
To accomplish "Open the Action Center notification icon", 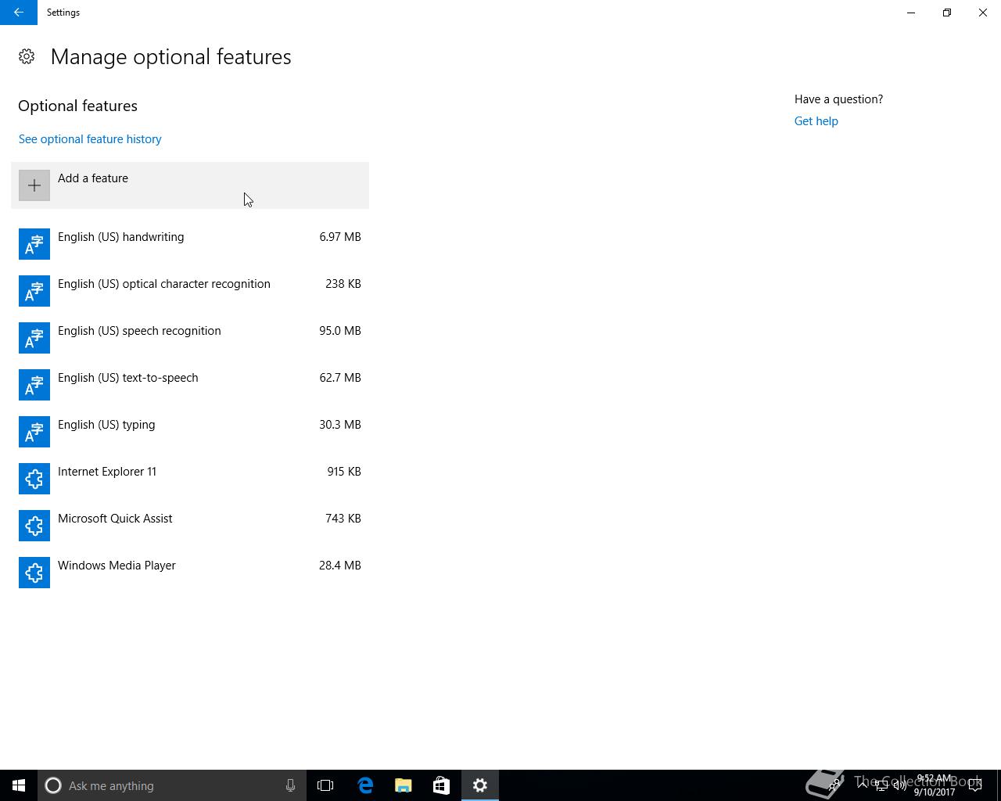I will (976, 785).
